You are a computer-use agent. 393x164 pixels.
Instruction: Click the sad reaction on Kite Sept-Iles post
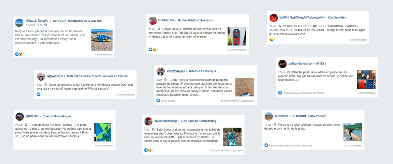(271, 40)
